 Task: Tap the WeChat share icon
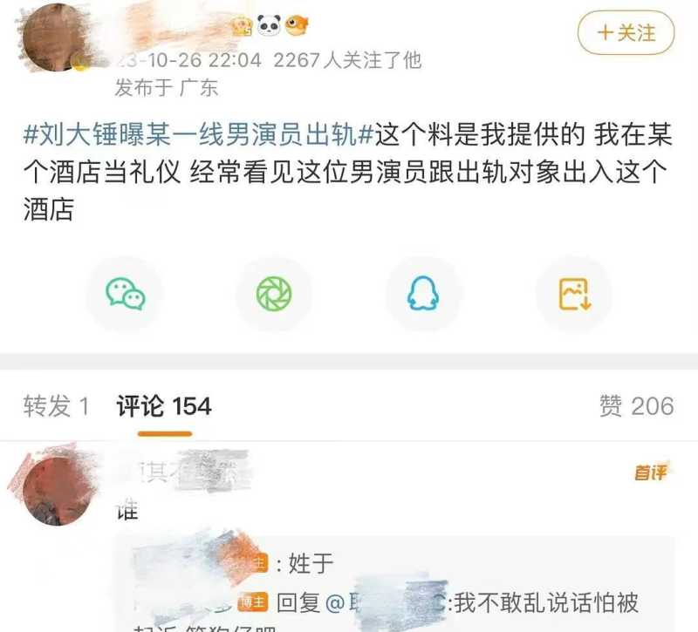click(x=125, y=294)
